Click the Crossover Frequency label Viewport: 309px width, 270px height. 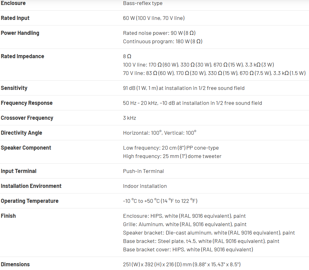coord(27,118)
